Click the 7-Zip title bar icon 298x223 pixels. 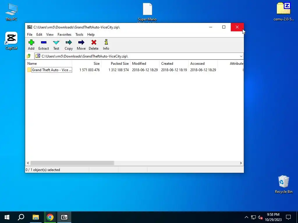[x=30, y=27]
